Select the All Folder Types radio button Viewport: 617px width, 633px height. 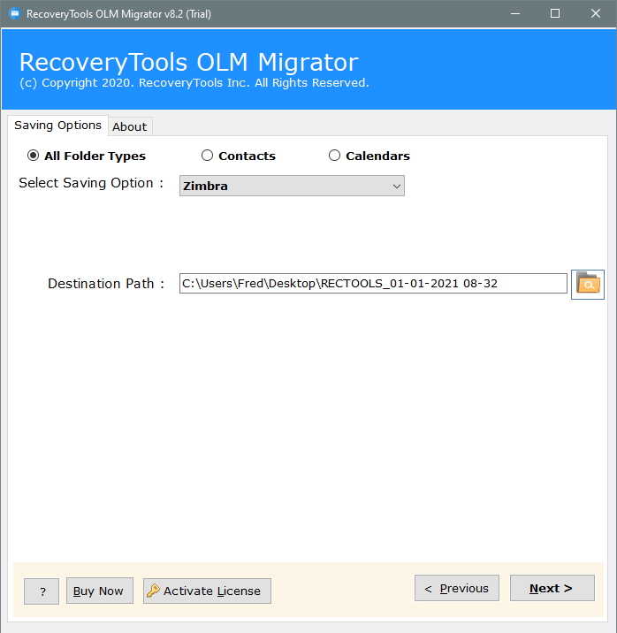click(34, 156)
